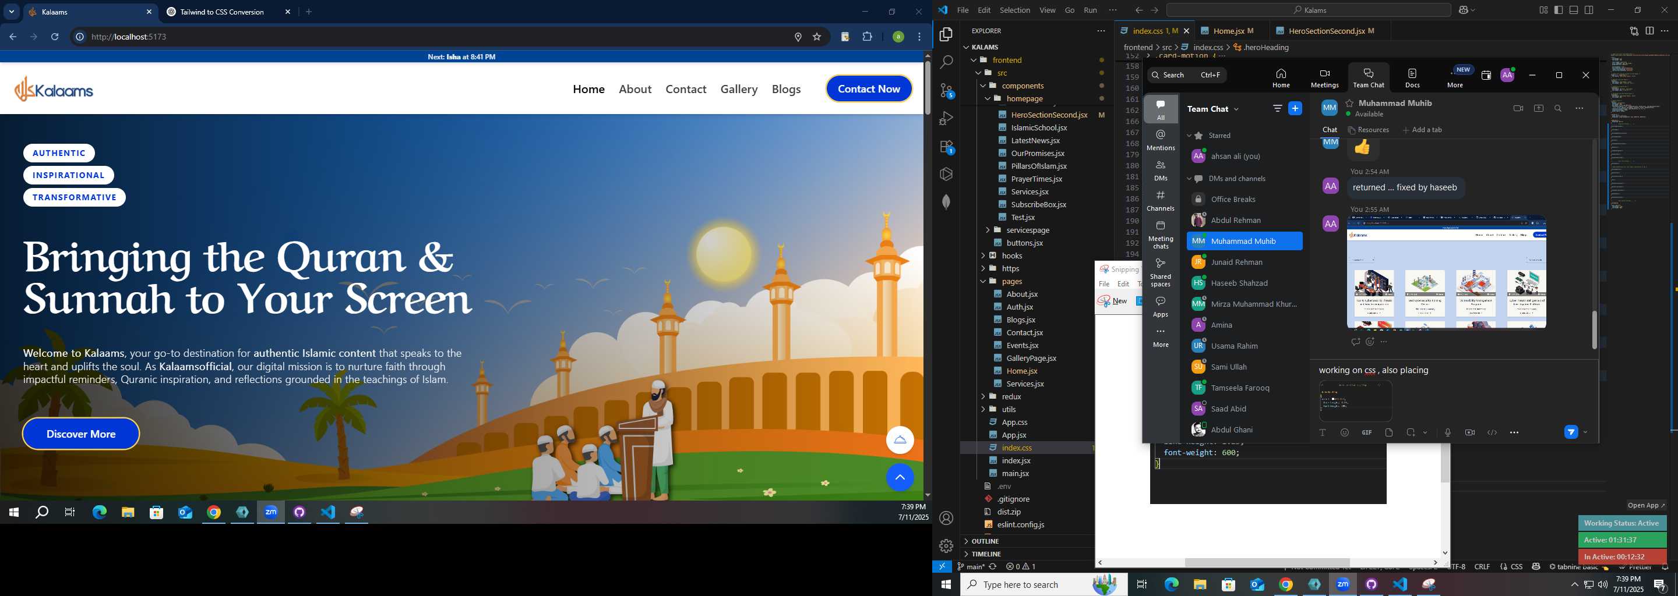Open VS Code Explorer view in activity bar
This screenshot has height=596, width=1678.
coord(946,34)
